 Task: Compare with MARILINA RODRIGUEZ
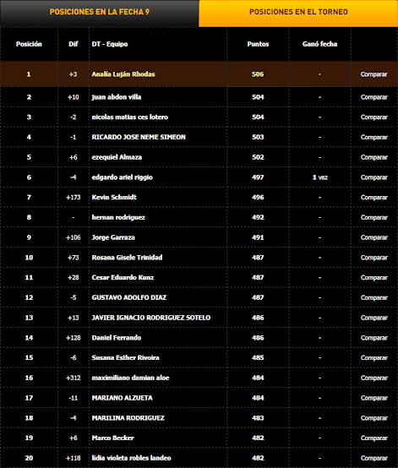tap(373, 418)
